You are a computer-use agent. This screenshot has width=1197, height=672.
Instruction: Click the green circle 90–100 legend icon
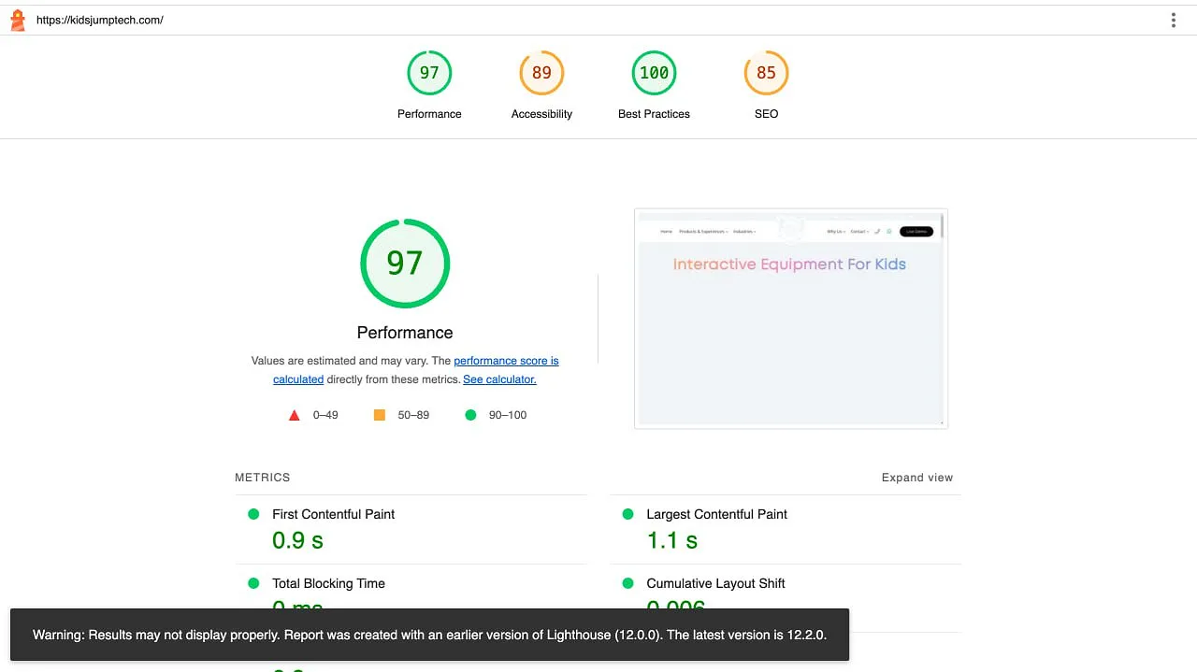pyautogui.click(x=470, y=414)
